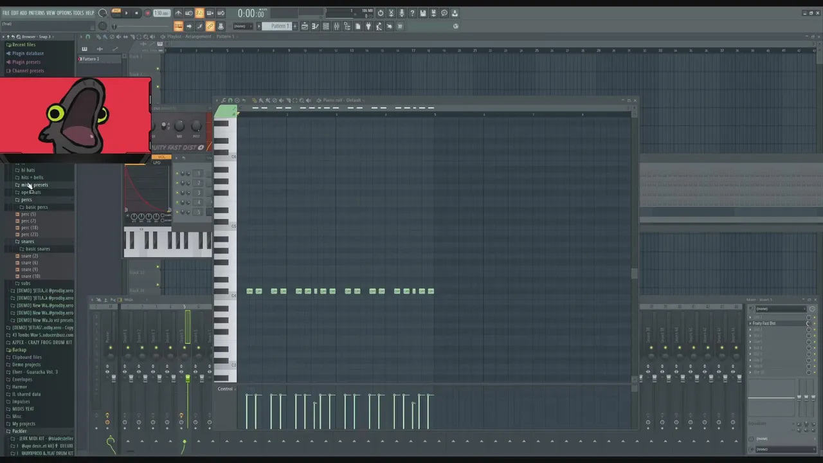Viewport: 823px width, 463px height.
Task: Expand the My projects folder
Action: (x=24, y=424)
